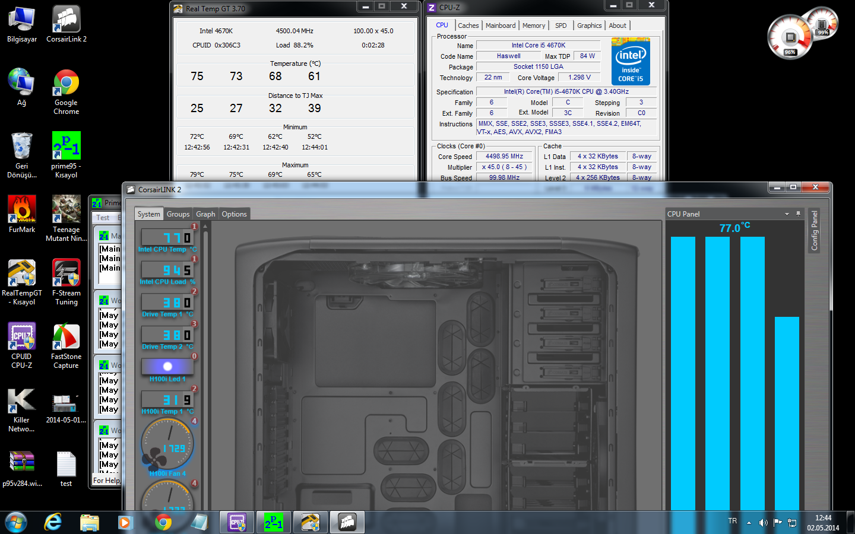The height and width of the screenshot is (534, 855).
Task: Launch the RealTempGT desktop shortcut
Action: (x=22, y=282)
